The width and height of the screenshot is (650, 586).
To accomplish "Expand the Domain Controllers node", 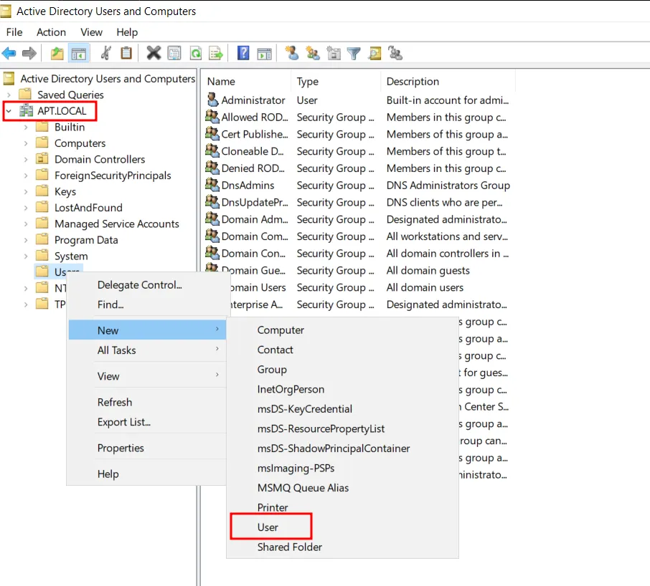I will [26, 159].
